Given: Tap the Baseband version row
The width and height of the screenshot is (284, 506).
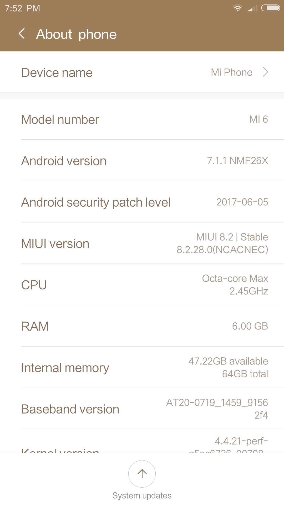Looking at the screenshot, I should 142,409.
